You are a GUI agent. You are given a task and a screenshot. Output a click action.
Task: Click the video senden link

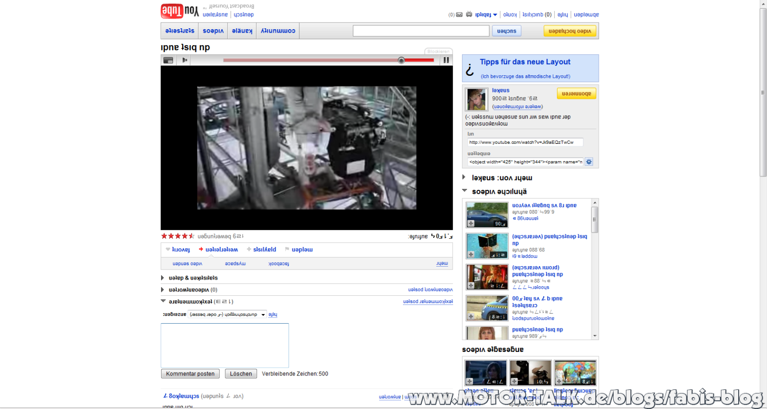(187, 264)
